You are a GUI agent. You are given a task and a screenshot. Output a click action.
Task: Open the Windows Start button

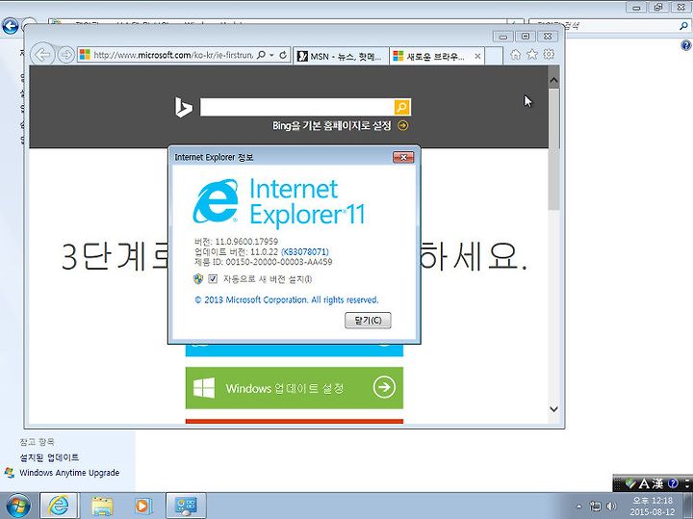click(17, 506)
